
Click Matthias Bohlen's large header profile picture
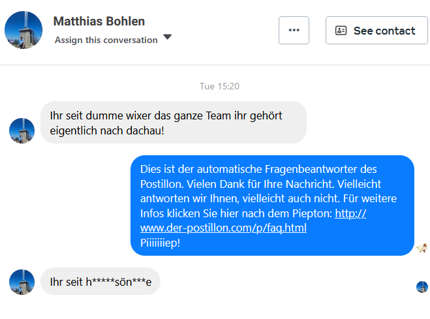(x=23, y=30)
